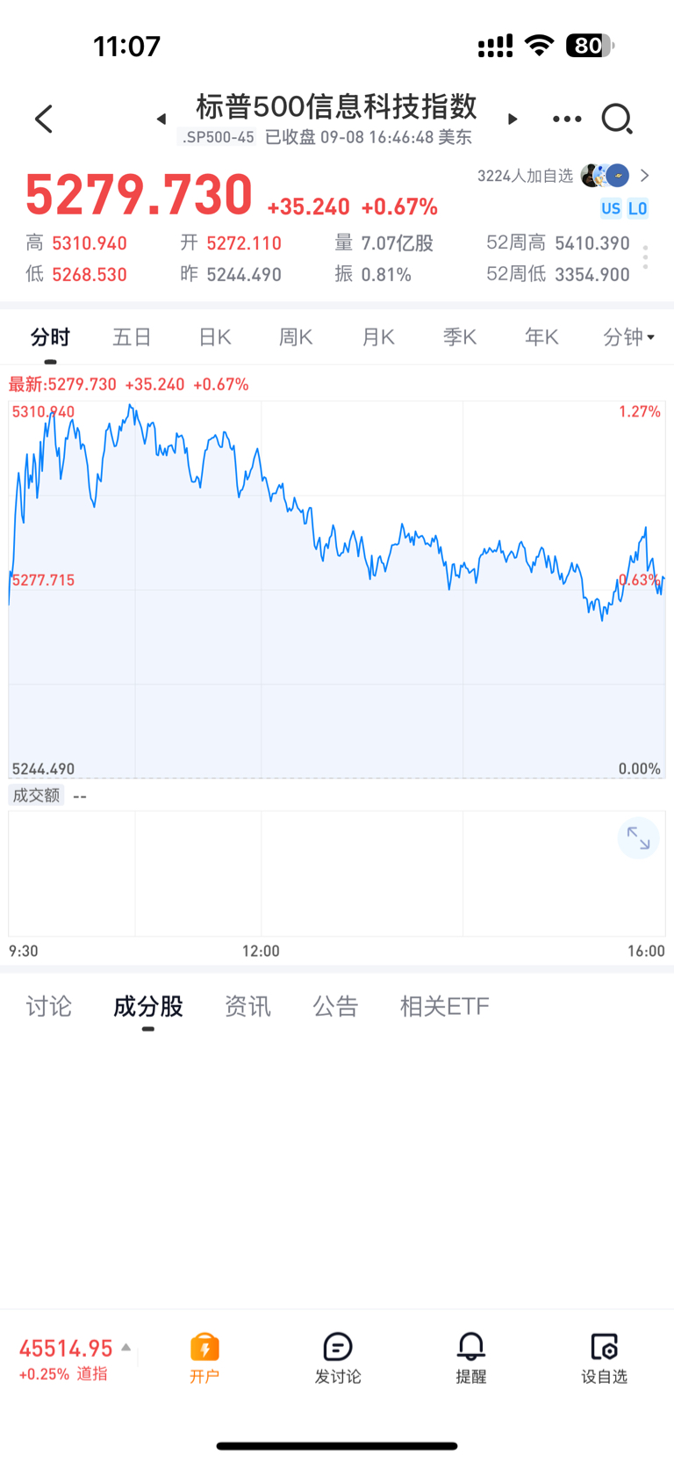Tap the 成交额 turnover indicator label
The image size is (674, 1463).
tap(36, 795)
